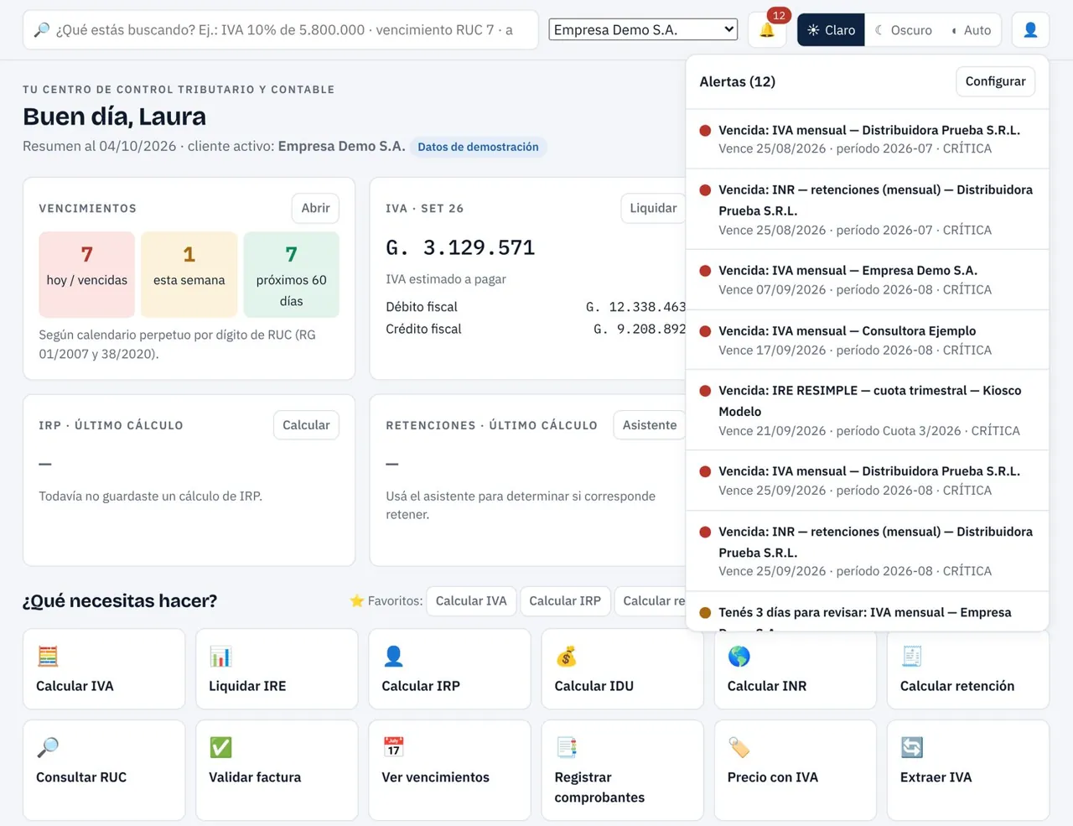Open INR retenciones alert for period 2026-08

pyautogui.click(x=867, y=551)
